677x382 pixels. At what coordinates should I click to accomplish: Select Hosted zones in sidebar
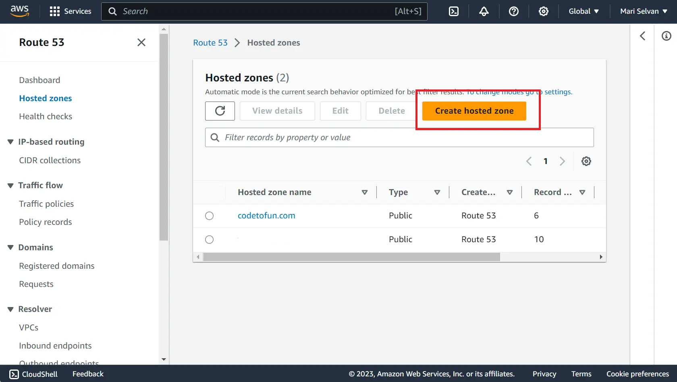point(46,98)
